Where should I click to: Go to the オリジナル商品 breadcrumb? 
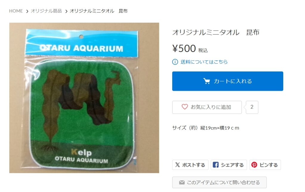pyautogui.click(x=46, y=11)
